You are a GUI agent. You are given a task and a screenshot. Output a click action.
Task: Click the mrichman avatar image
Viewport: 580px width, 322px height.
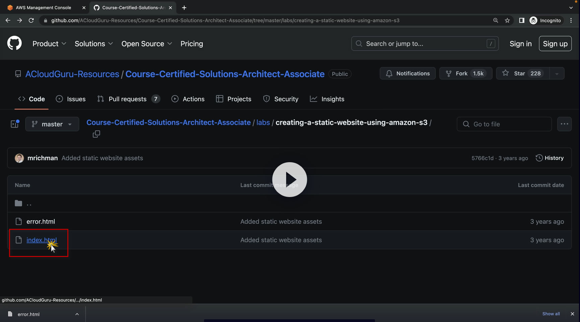click(x=19, y=158)
